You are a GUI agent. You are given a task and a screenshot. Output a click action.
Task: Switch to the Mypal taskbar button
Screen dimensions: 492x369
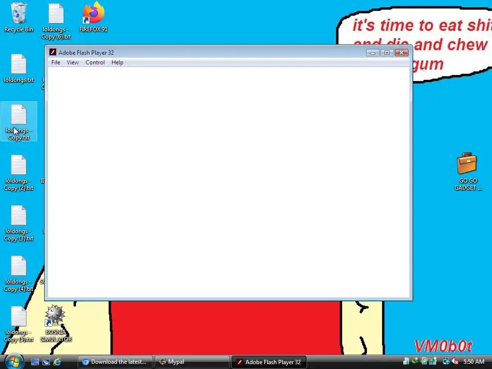pos(192,362)
